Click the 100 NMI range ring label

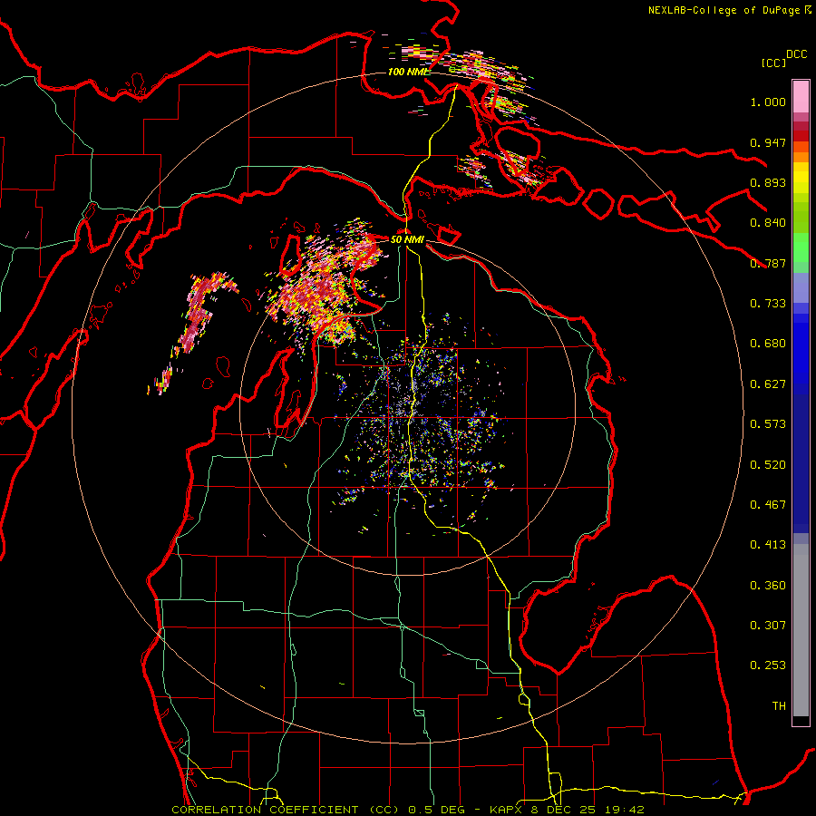pyautogui.click(x=408, y=72)
